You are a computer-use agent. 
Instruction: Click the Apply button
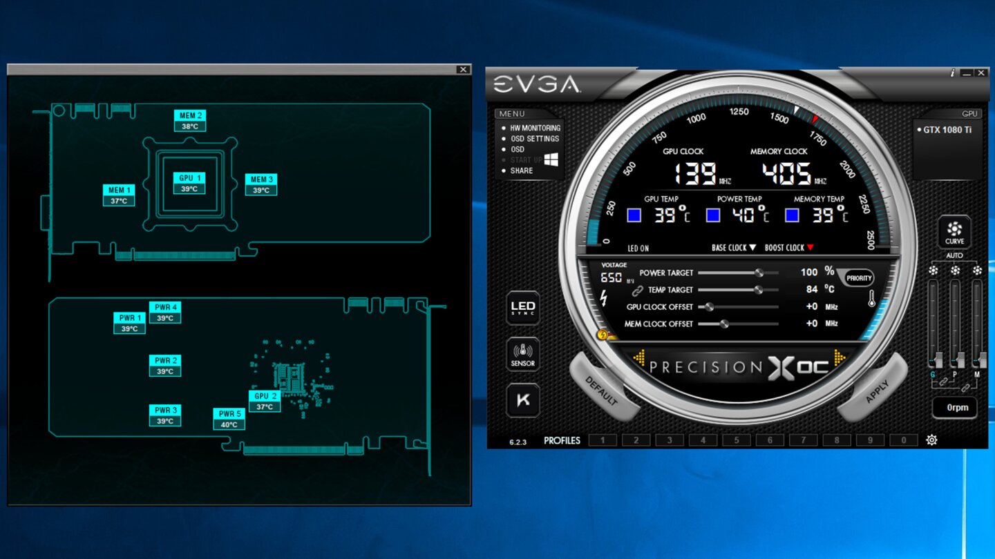coord(876,391)
